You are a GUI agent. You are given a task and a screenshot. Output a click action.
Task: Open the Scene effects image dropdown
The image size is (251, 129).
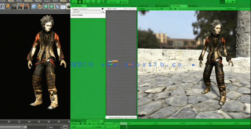[176, 8]
